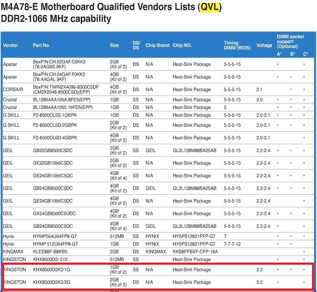Click the GEIL chip brand in GB22GB8500C5DC row

point(151,150)
